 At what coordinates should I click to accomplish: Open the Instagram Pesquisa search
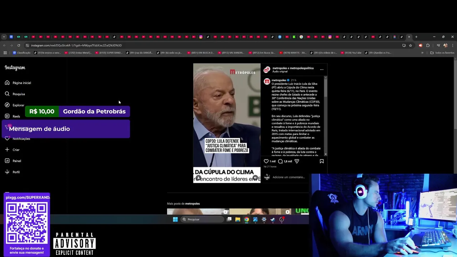click(15, 94)
